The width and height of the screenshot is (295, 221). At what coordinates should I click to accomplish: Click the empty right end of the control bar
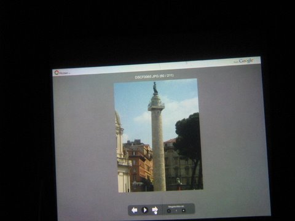tap(191, 209)
